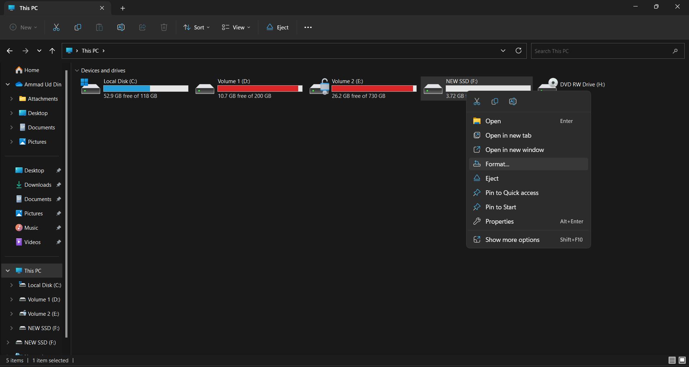Open the Sort dropdown in toolbar

(x=196, y=27)
